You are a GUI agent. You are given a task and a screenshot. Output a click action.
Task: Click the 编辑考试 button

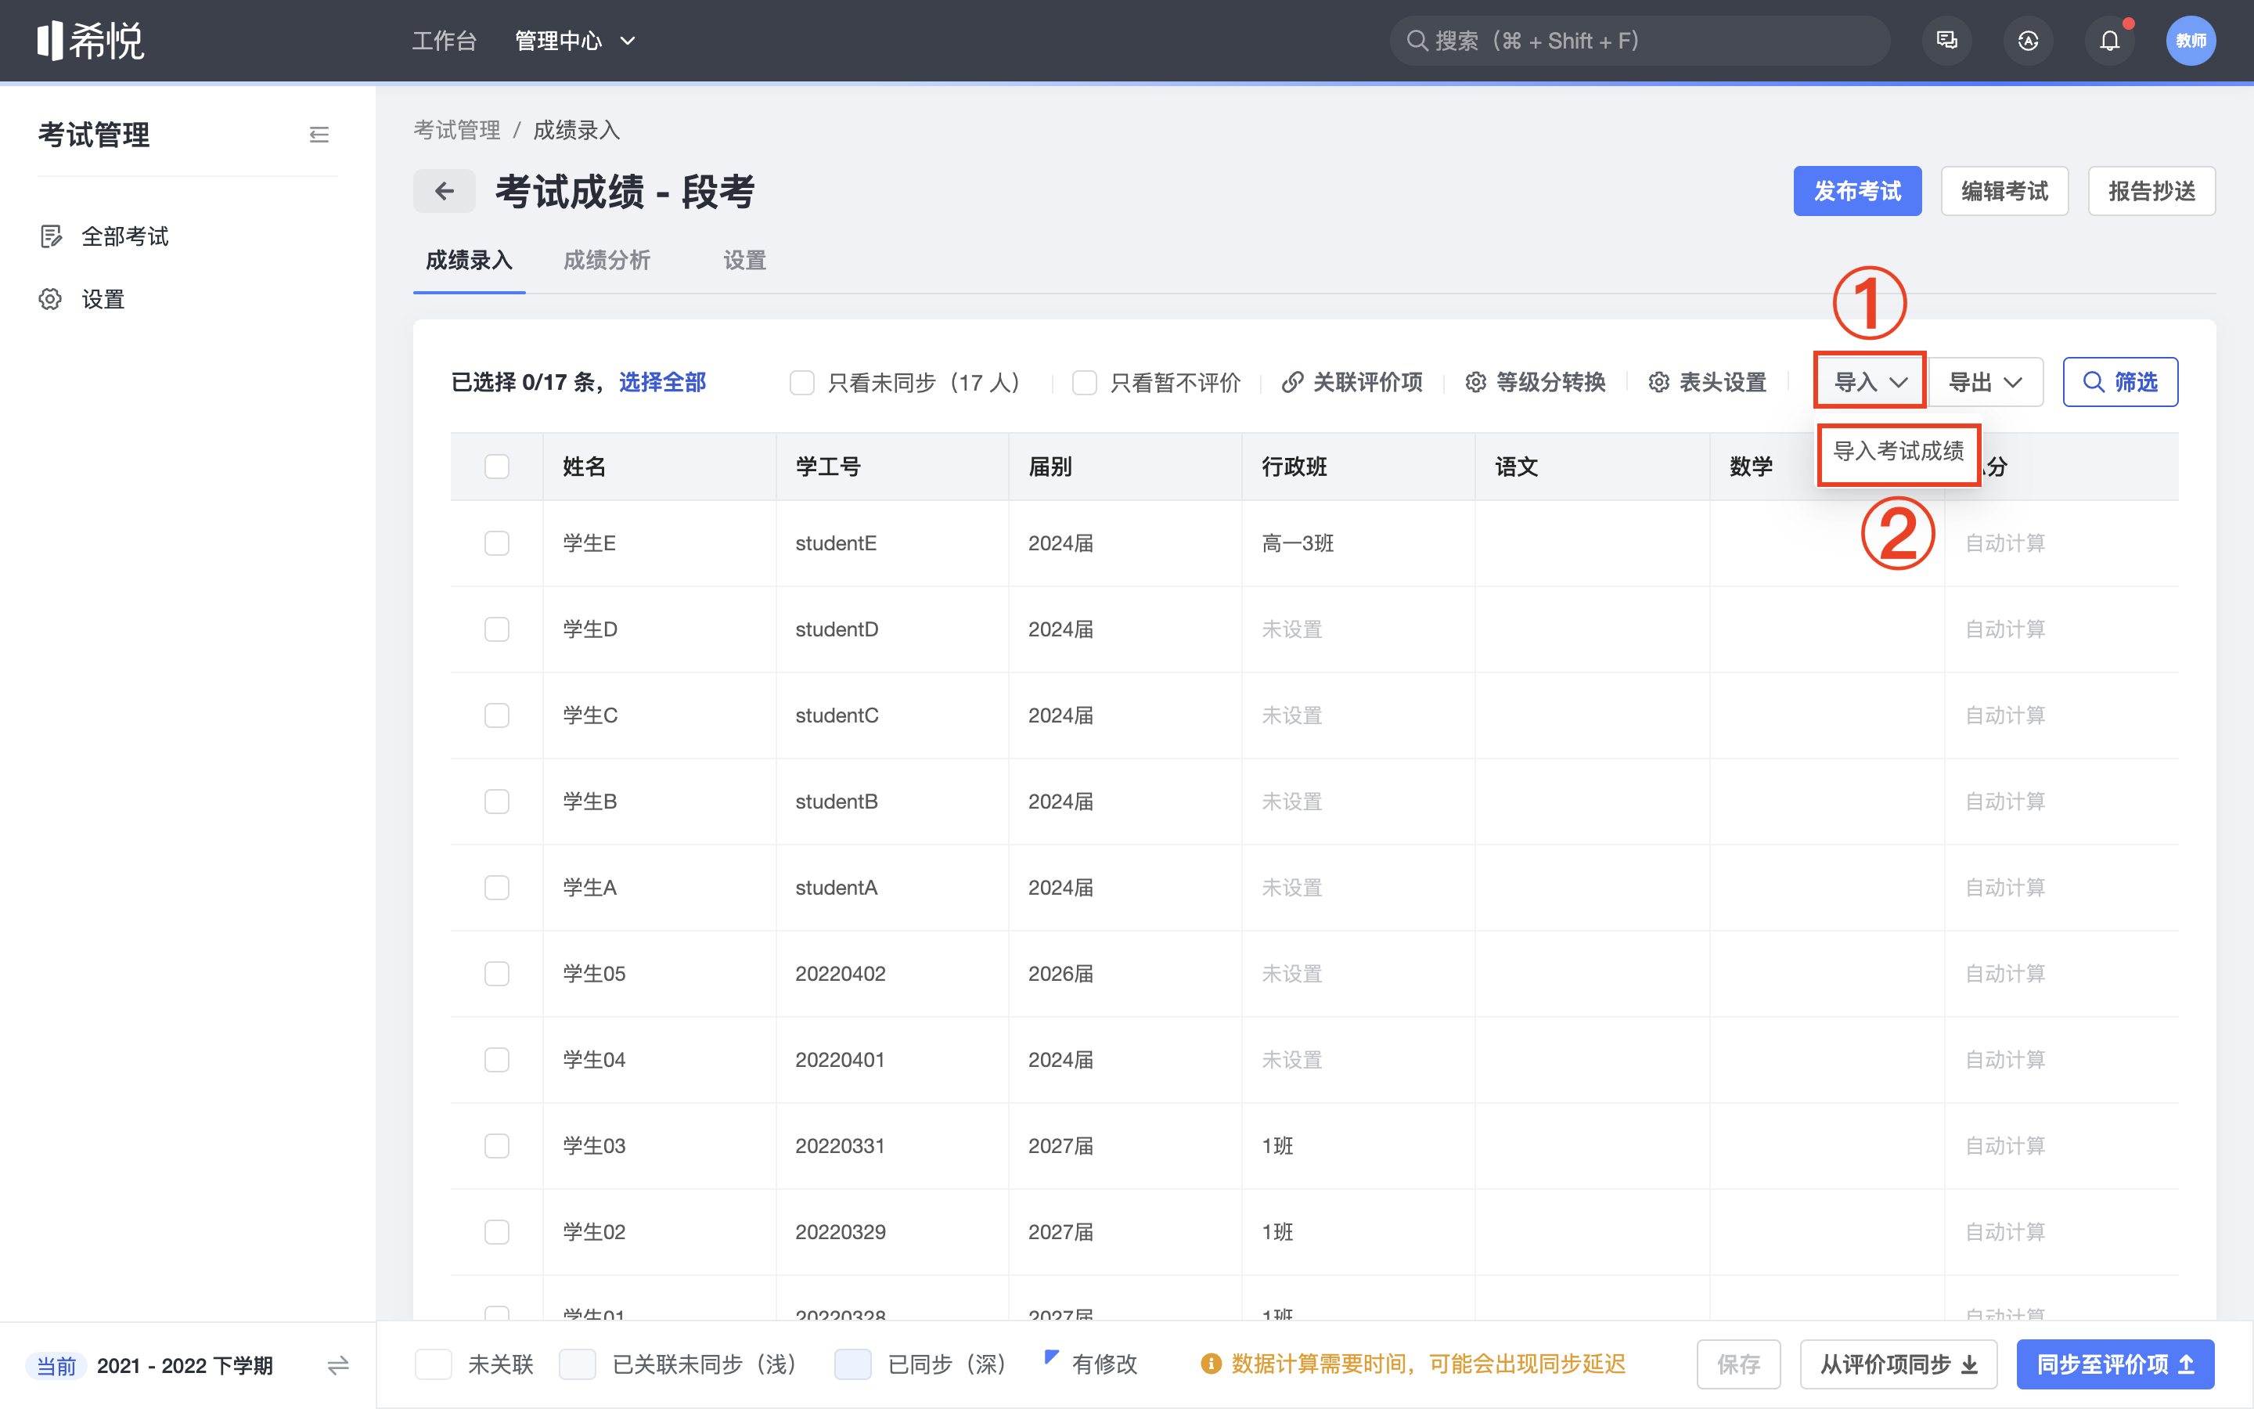click(x=2004, y=191)
